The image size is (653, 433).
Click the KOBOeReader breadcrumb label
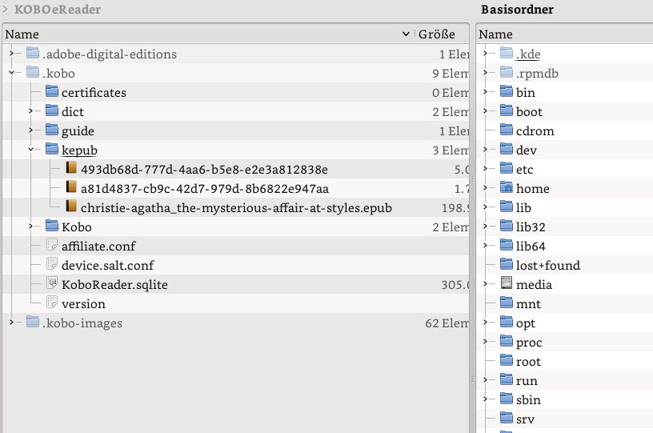click(x=58, y=10)
